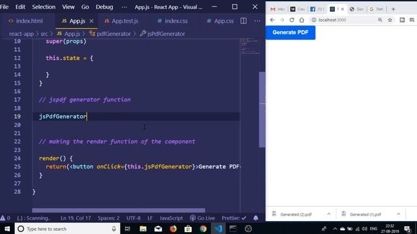This screenshot has height=234, width=417.
Task: Click the Scanning status item
Action: (x=34, y=218)
